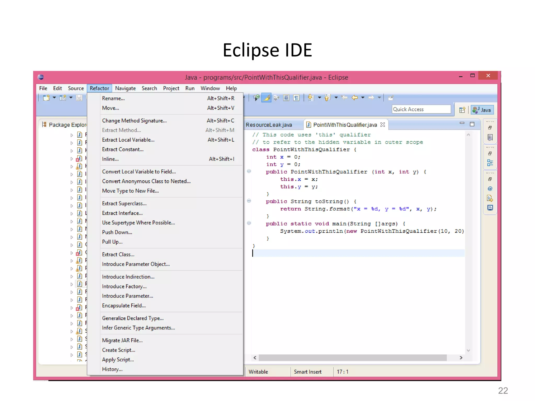The height and width of the screenshot is (401, 535).
Task: Open the File menu
Action: (43, 88)
